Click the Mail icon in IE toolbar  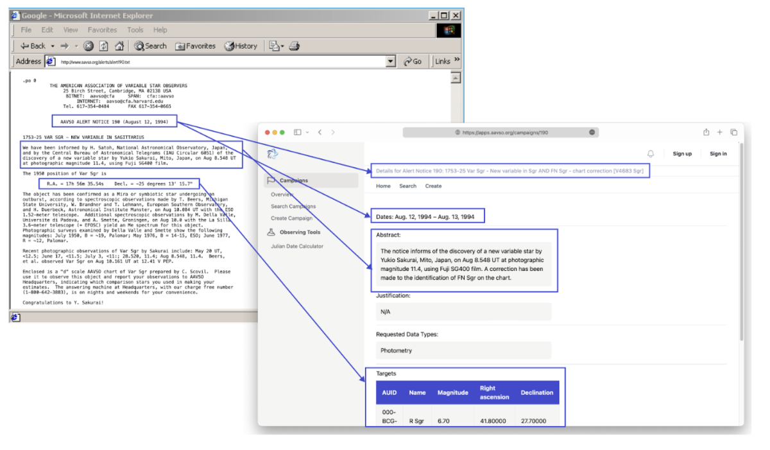[x=274, y=46]
